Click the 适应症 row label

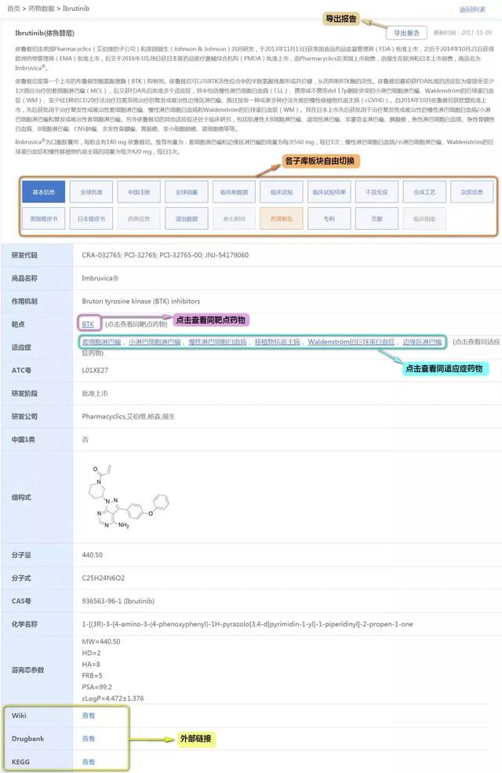click(21, 347)
